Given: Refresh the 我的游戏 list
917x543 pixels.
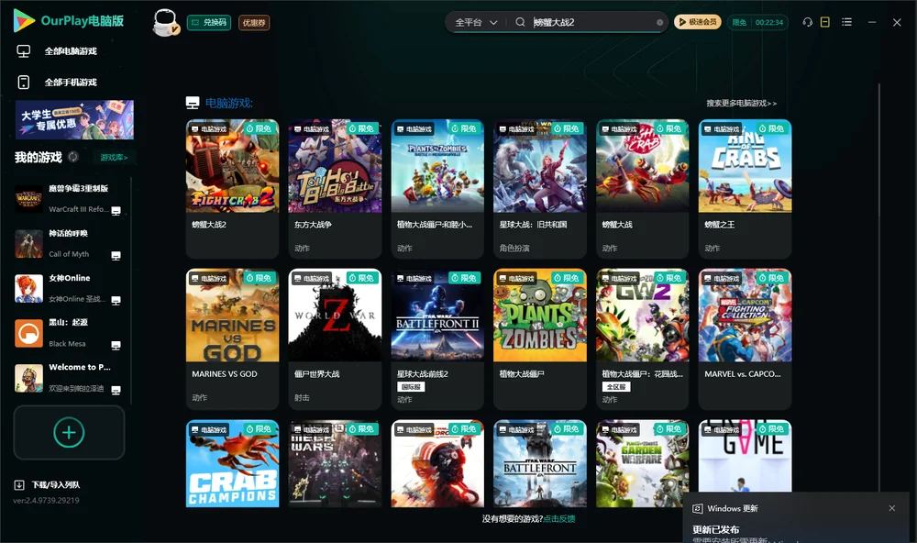Looking at the screenshot, I should tap(73, 157).
